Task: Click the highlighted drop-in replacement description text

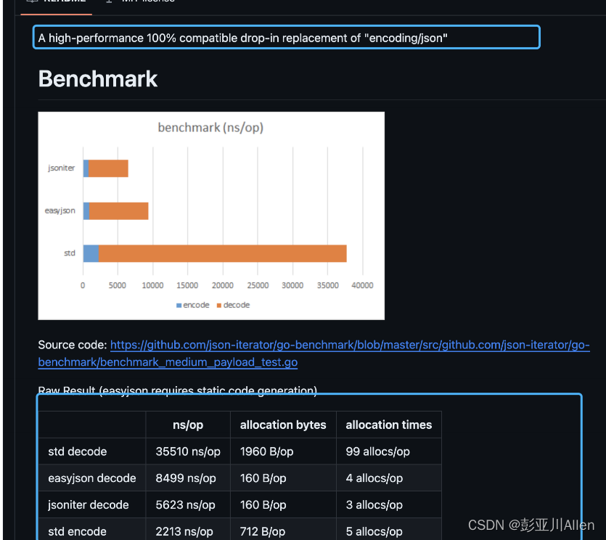Action: (286, 38)
